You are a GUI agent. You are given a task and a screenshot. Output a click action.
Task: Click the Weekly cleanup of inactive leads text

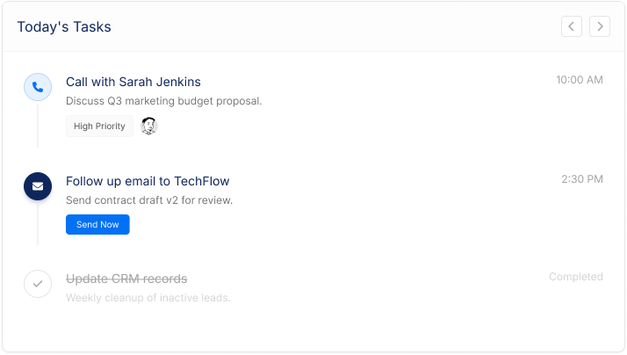click(148, 298)
